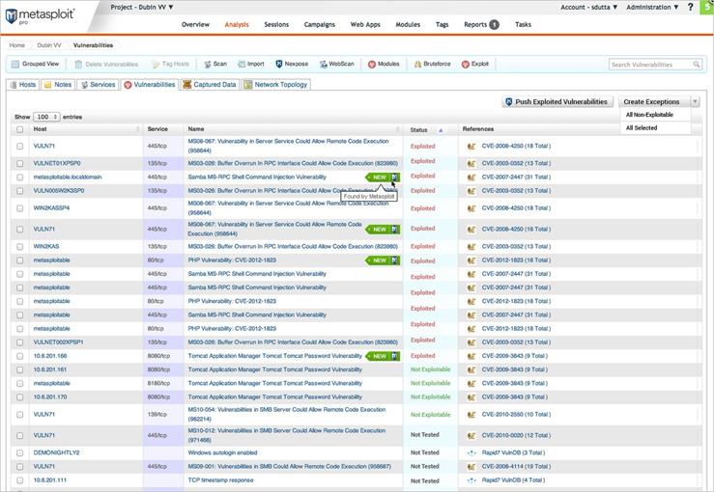Open Modules from the toolbar
The image size is (714, 492).
383,64
